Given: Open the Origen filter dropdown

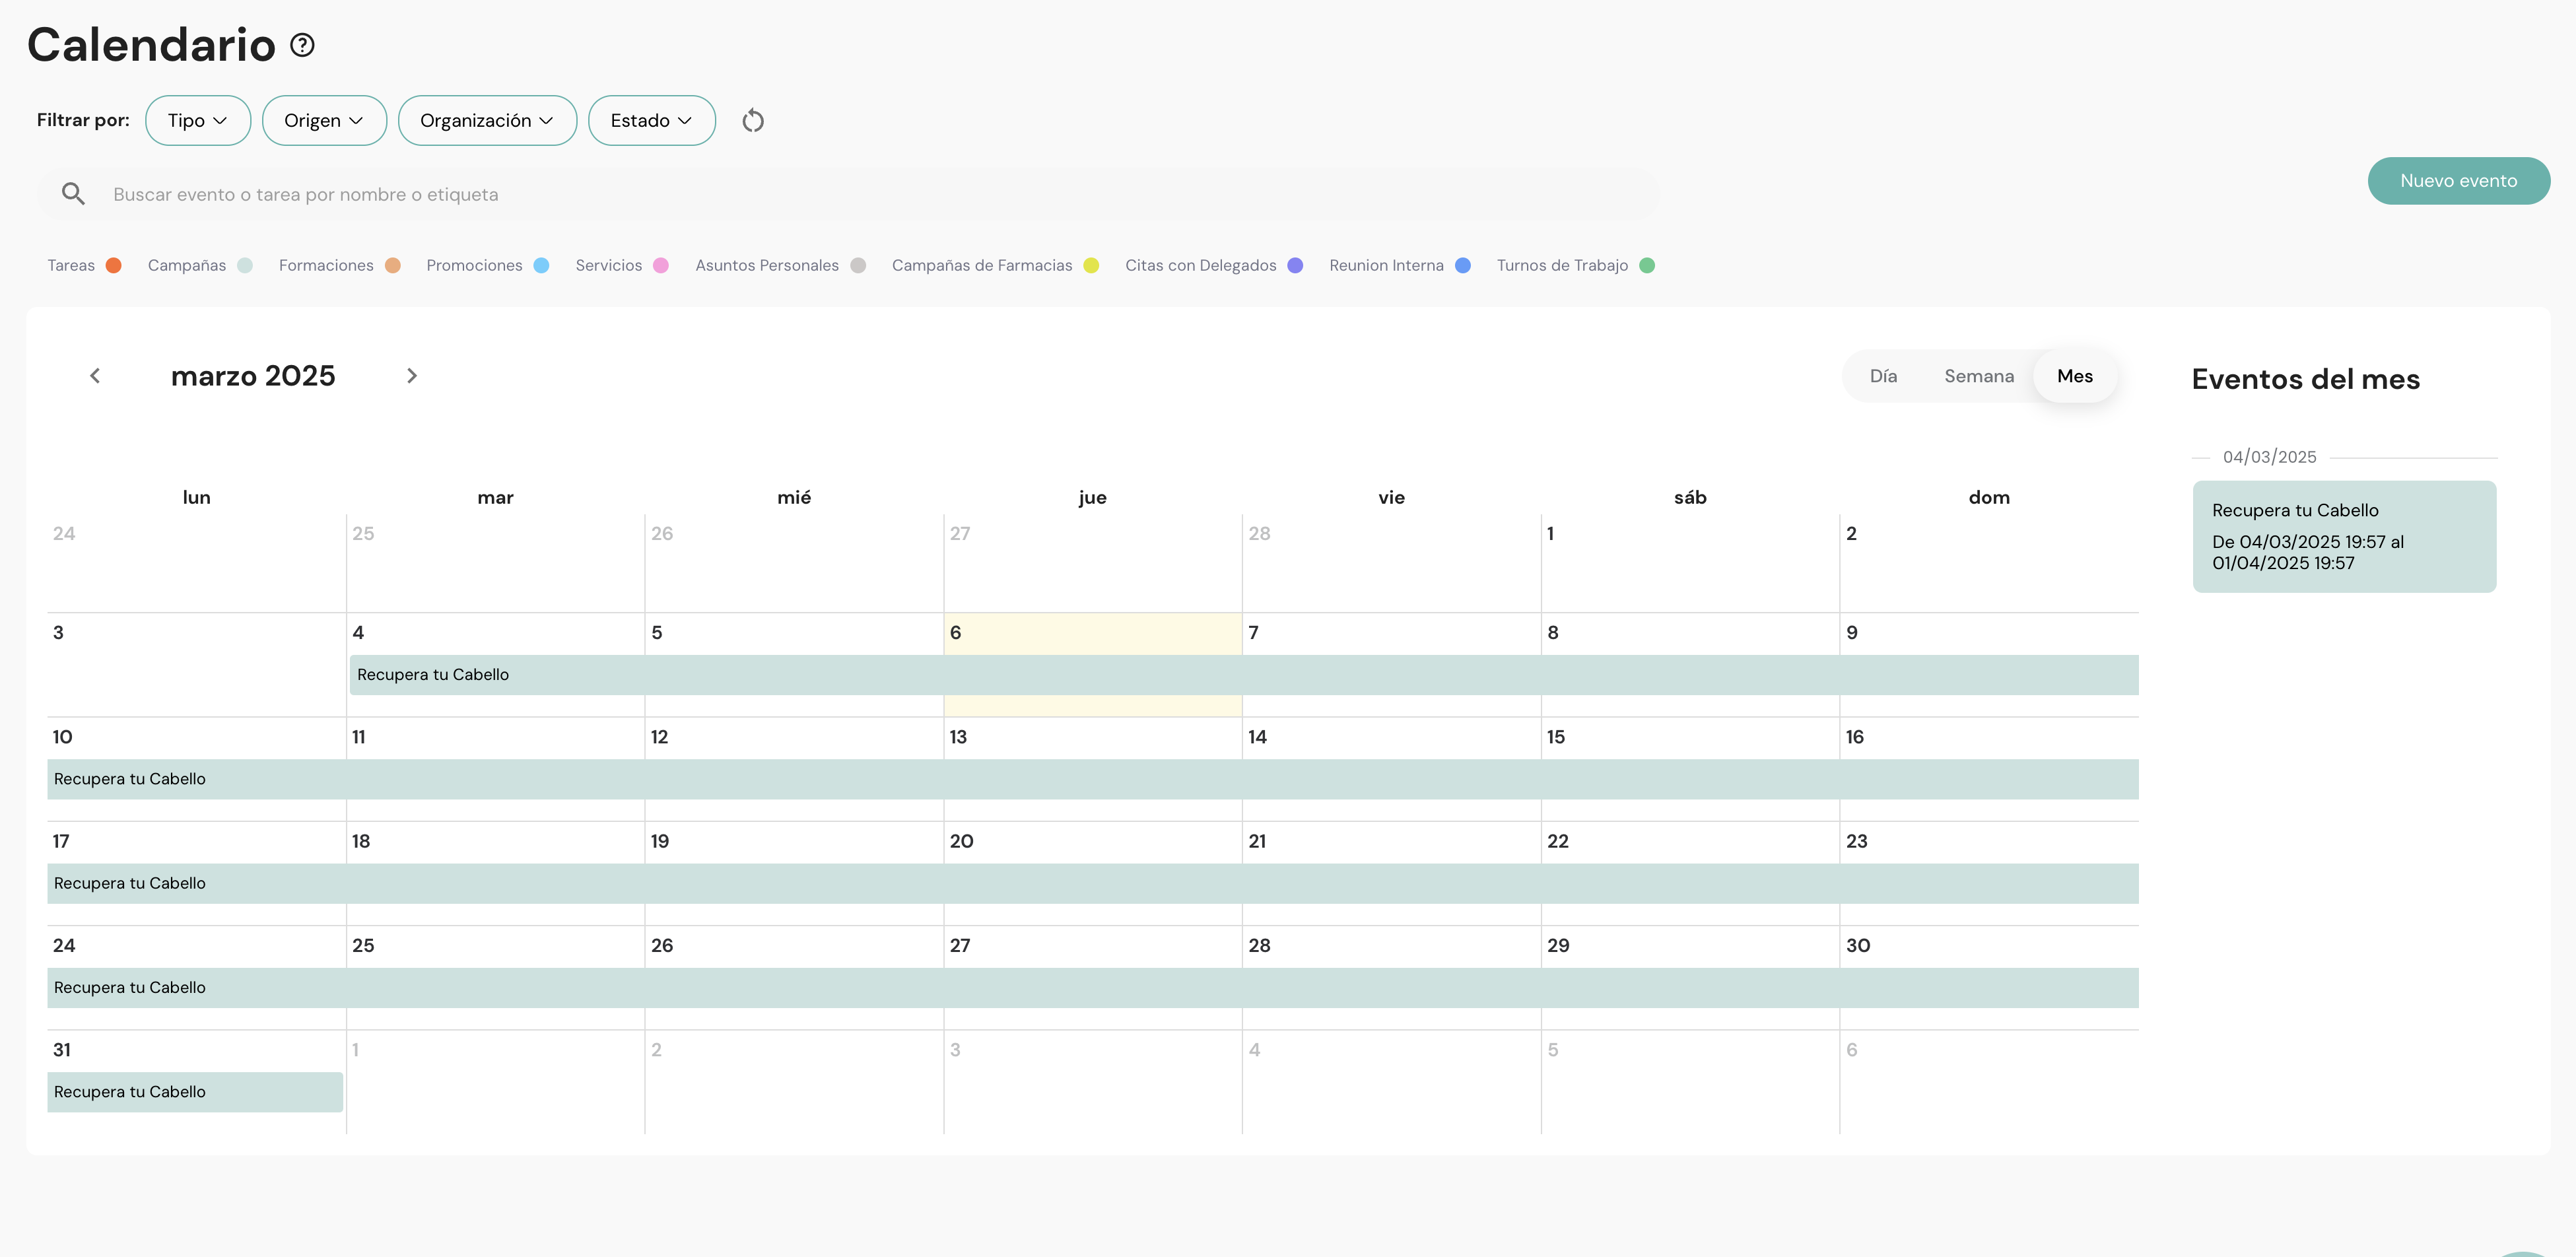Looking at the screenshot, I should click(324, 121).
